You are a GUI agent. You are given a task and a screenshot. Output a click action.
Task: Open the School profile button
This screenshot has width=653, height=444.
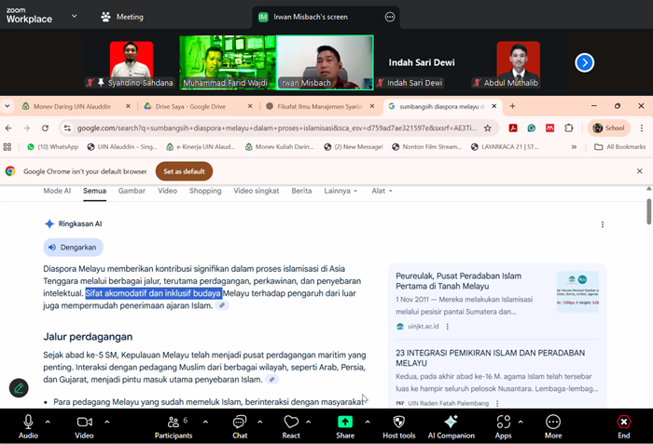(609, 128)
